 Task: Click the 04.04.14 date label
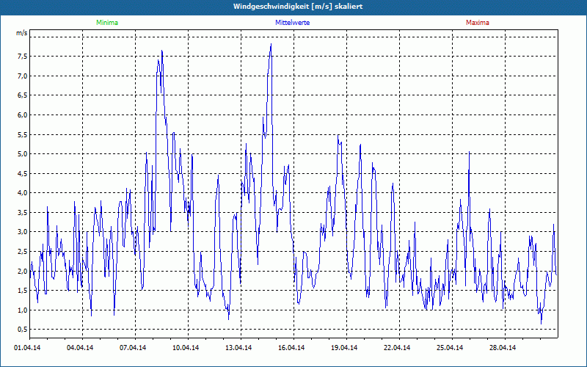(80, 348)
